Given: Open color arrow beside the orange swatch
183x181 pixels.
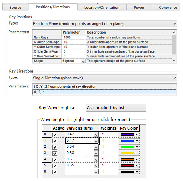Looking at the screenshot, I should tap(137, 159).
